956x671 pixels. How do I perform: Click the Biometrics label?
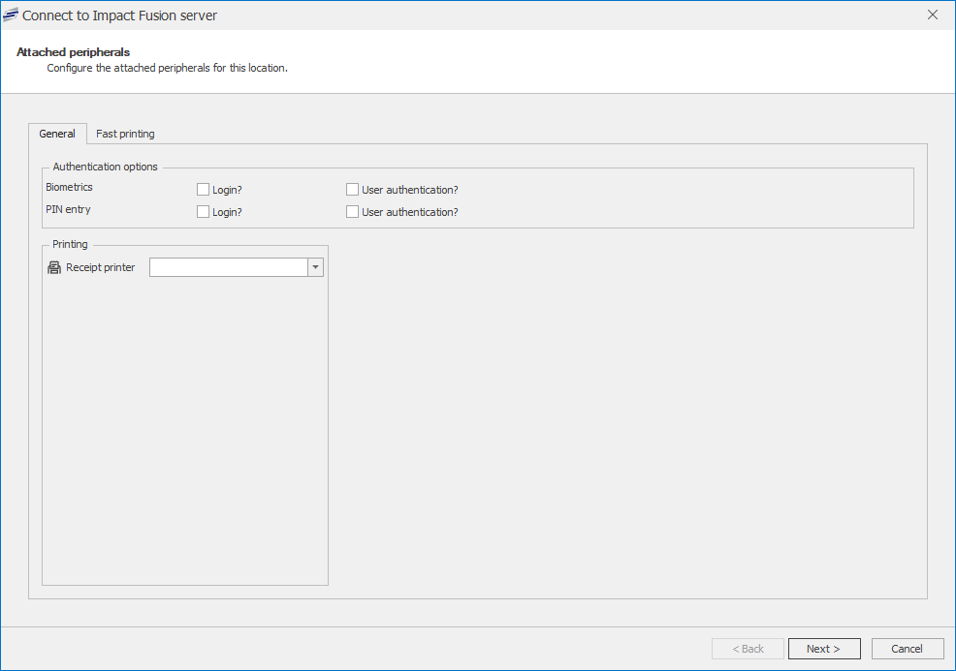69,187
